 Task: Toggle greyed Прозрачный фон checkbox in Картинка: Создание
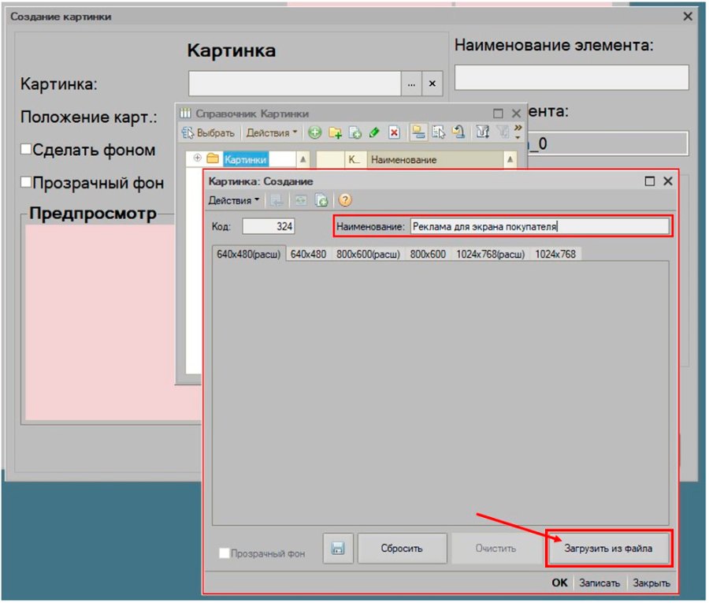(x=224, y=553)
